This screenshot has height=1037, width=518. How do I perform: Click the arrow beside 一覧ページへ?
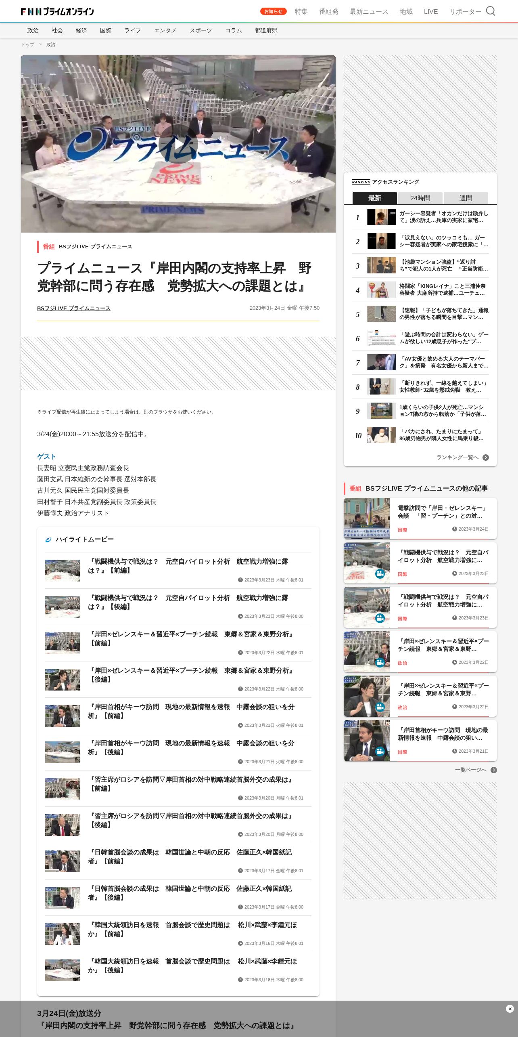click(x=494, y=770)
